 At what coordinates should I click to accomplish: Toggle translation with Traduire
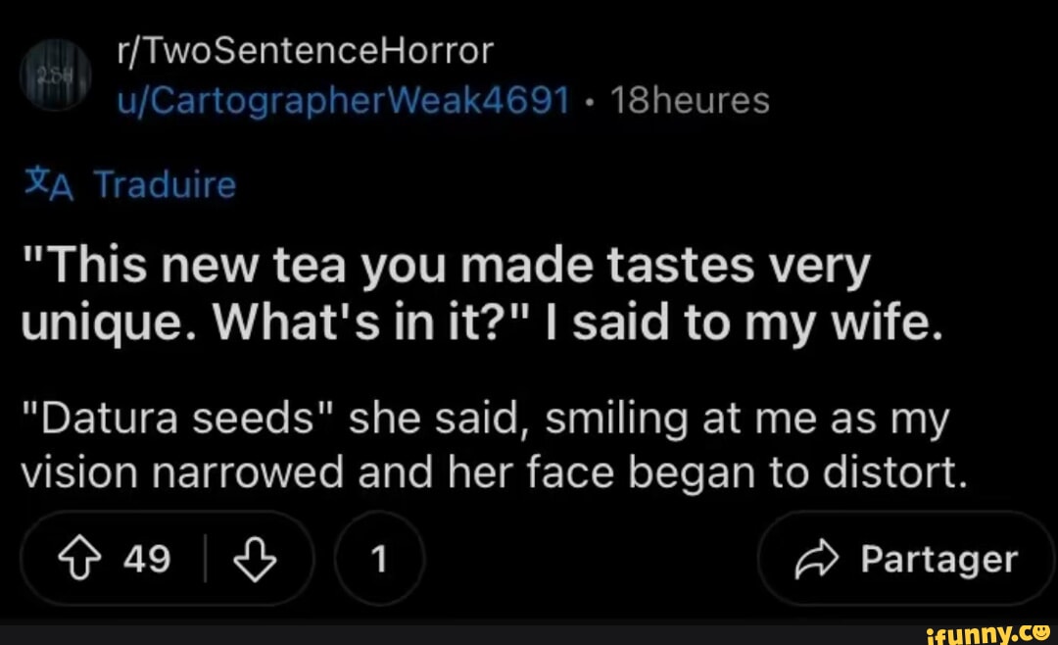tap(164, 183)
